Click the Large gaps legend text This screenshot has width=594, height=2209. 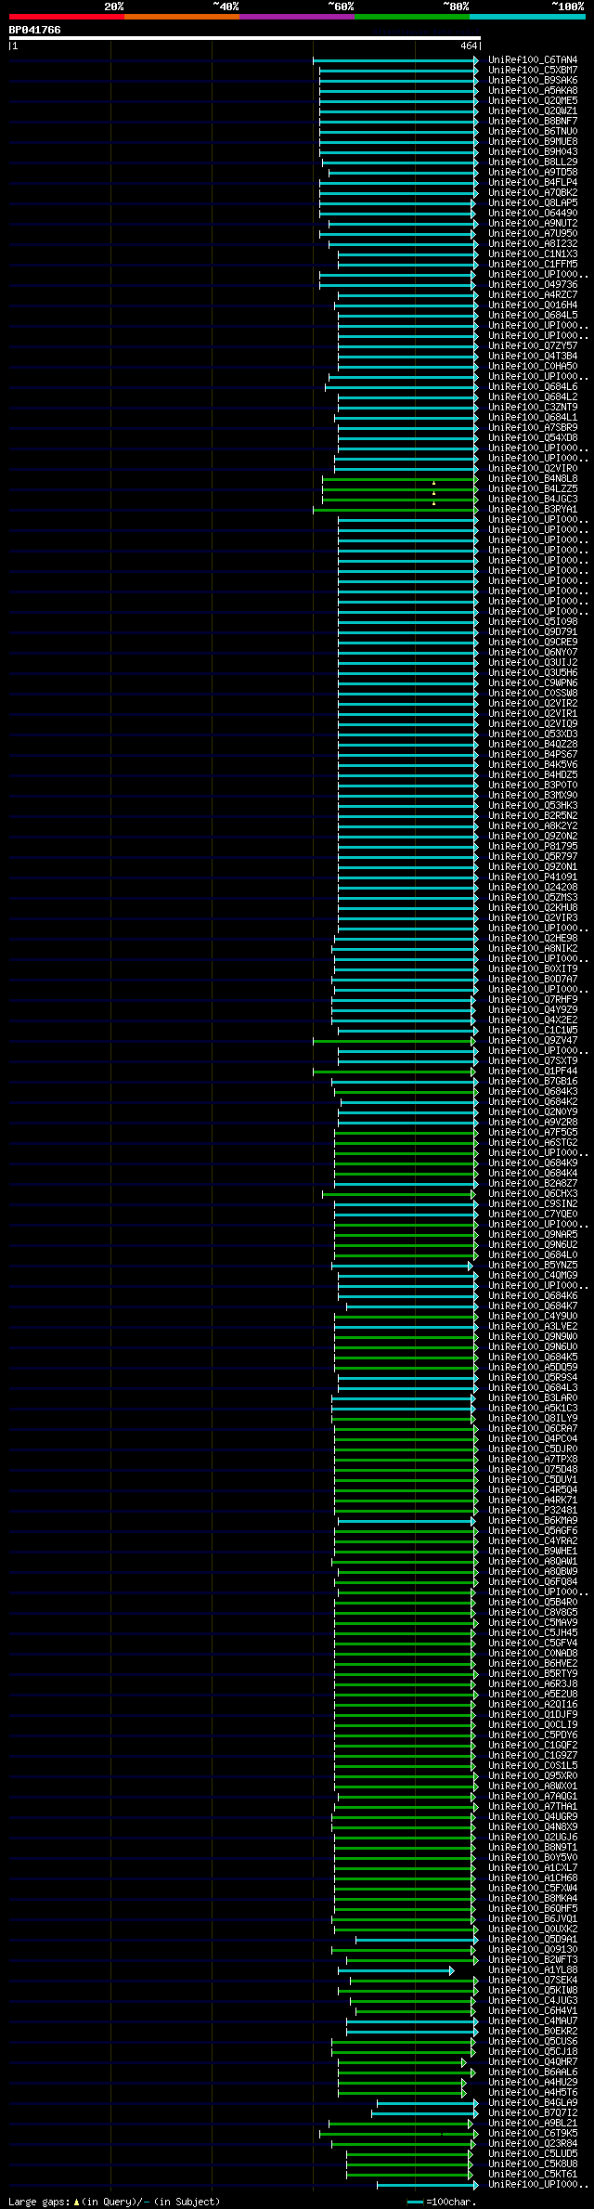pyautogui.click(x=114, y=2202)
